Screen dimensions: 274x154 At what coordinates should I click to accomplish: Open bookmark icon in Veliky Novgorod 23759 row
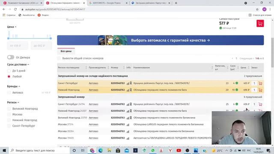(x=131, y=118)
